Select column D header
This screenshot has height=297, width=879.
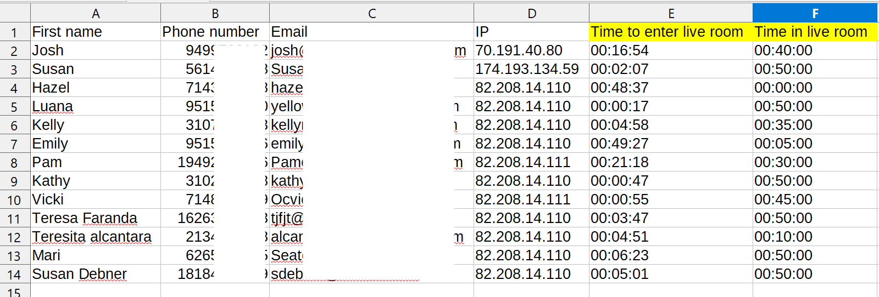point(531,13)
